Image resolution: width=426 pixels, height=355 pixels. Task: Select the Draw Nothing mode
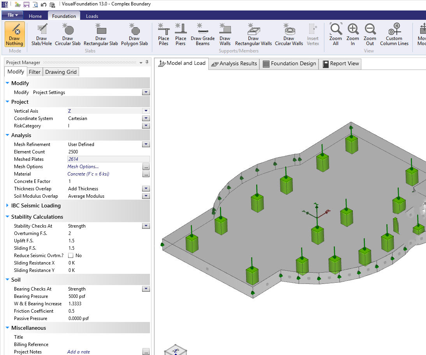(14, 34)
